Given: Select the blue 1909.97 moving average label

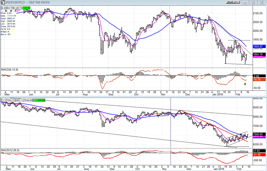Looking at the screenshot, I should [x=259, y=46].
